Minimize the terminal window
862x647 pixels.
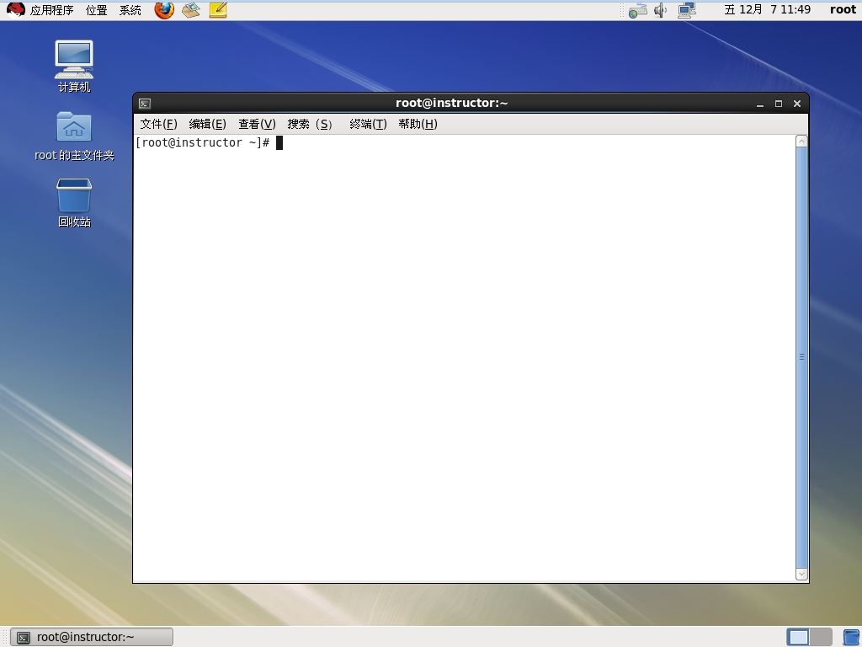[x=760, y=104]
